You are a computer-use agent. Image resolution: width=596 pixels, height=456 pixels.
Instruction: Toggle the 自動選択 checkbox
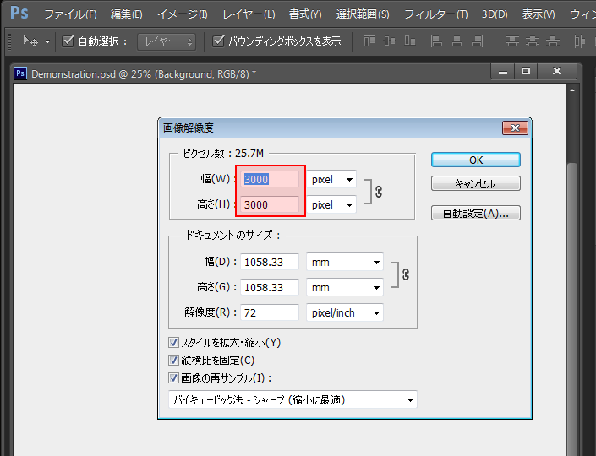(x=68, y=41)
